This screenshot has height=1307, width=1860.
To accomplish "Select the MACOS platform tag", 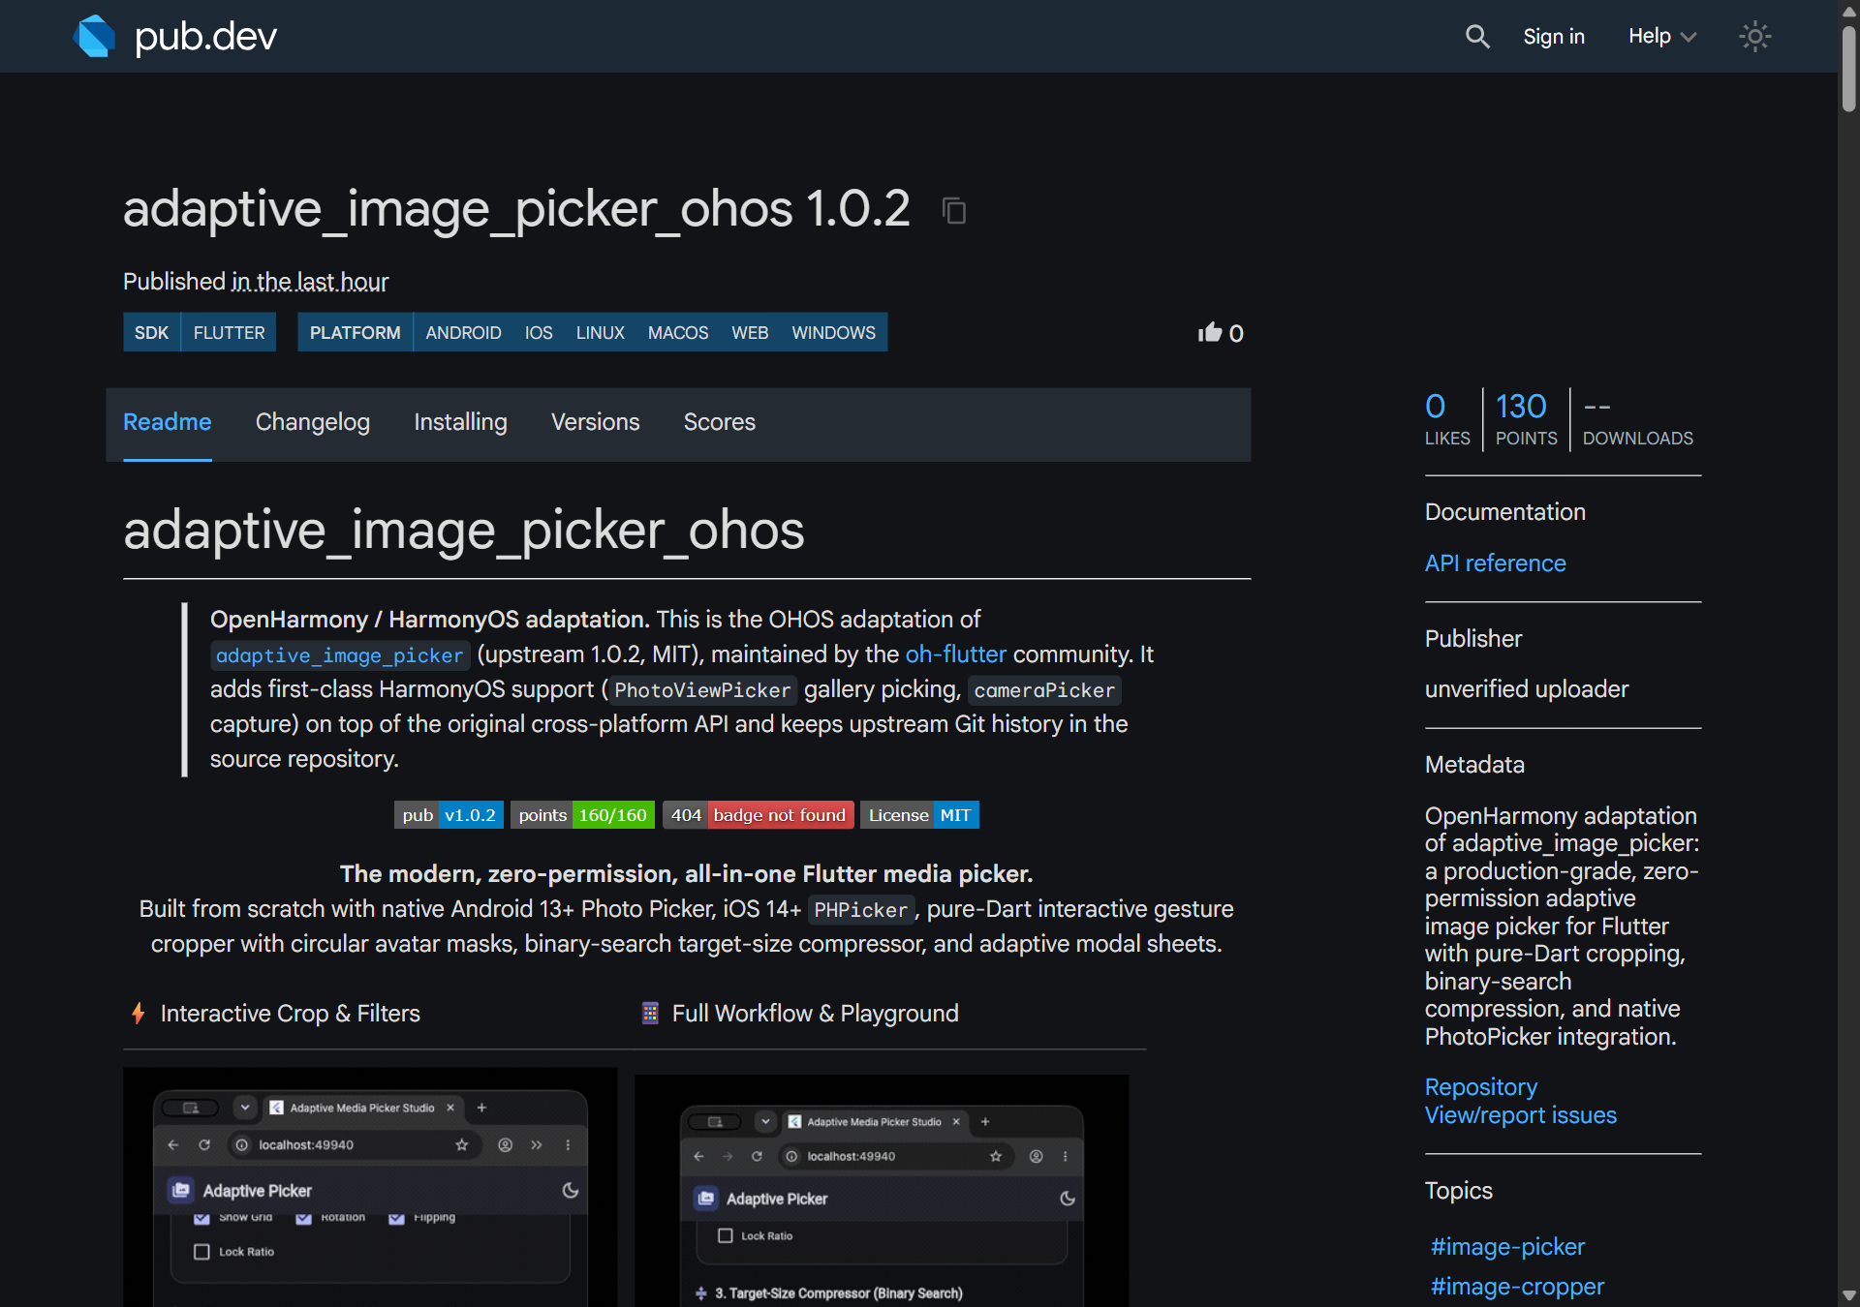I will click(x=678, y=332).
